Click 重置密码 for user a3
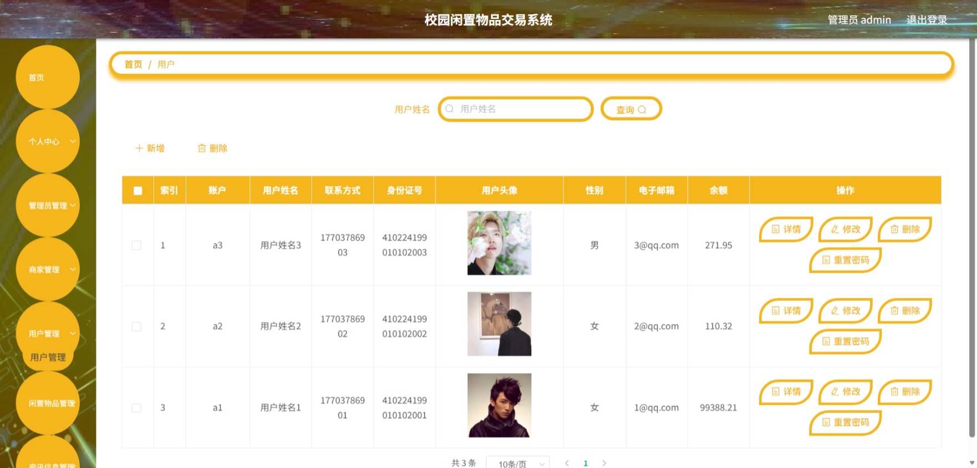The width and height of the screenshot is (977, 468). (x=845, y=260)
